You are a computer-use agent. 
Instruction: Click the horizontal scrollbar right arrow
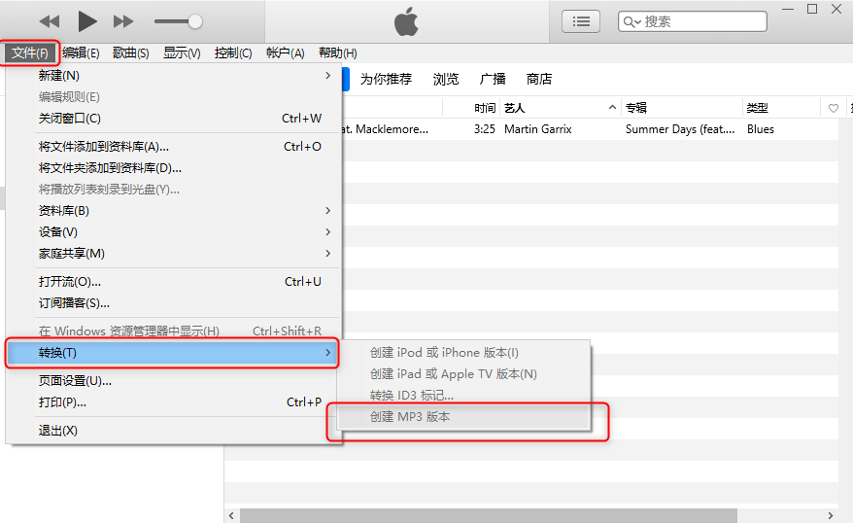pyautogui.click(x=830, y=515)
